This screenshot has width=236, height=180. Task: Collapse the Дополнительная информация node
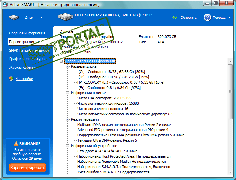tap(61, 61)
